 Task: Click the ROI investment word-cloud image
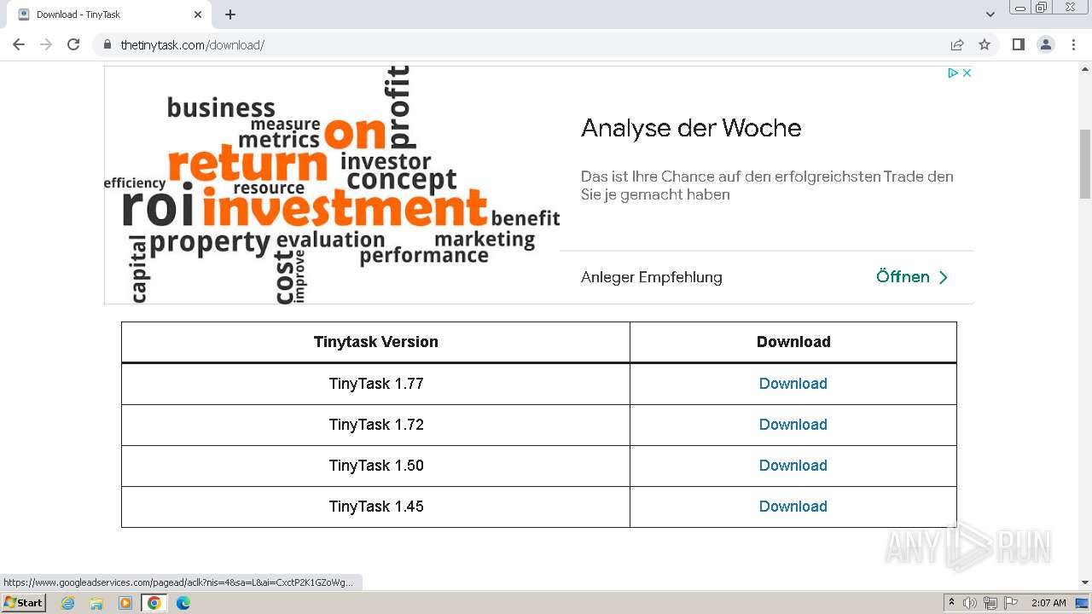332,185
